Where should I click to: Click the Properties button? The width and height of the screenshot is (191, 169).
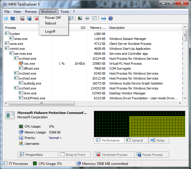(x=38, y=155)
